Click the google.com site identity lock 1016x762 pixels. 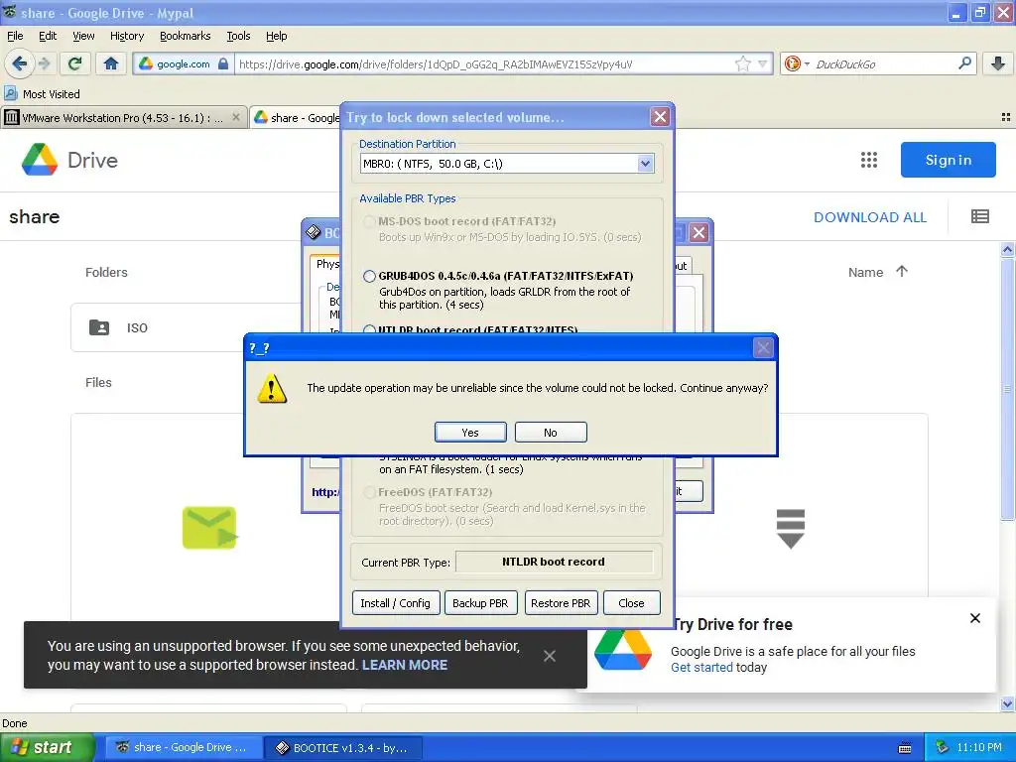click(184, 63)
